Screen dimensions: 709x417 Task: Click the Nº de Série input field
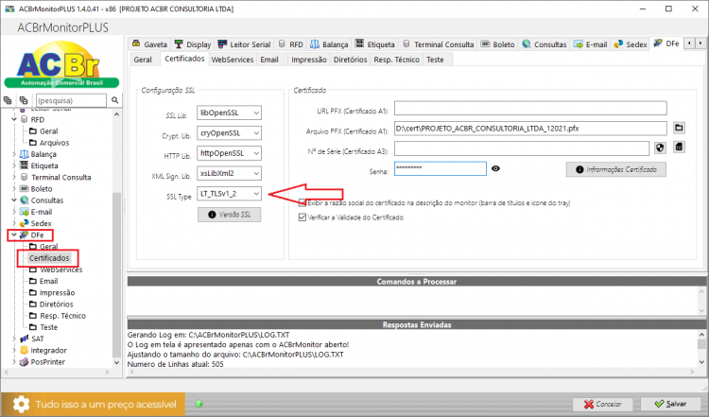[522, 148]
